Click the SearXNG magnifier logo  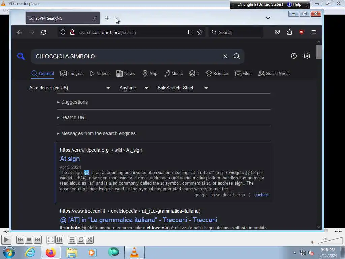tap(21, 56)
